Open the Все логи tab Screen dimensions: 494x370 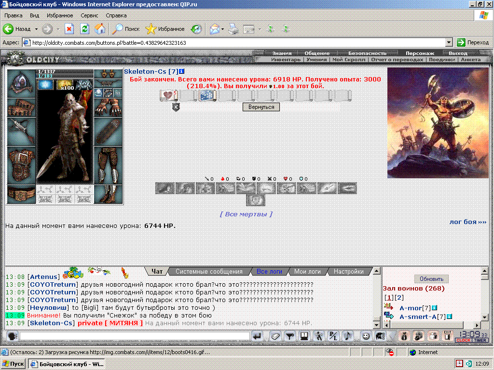click(269, 271)
